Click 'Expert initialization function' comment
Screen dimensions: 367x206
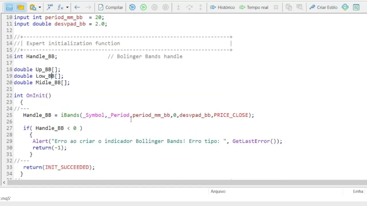click(73, 43)
